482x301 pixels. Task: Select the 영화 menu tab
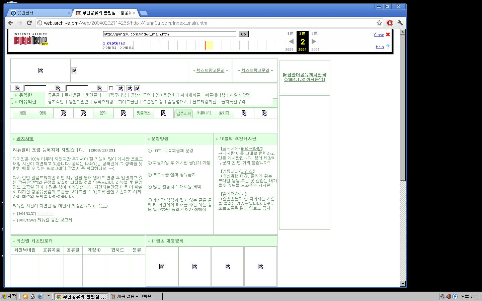[x=43, y=113]
